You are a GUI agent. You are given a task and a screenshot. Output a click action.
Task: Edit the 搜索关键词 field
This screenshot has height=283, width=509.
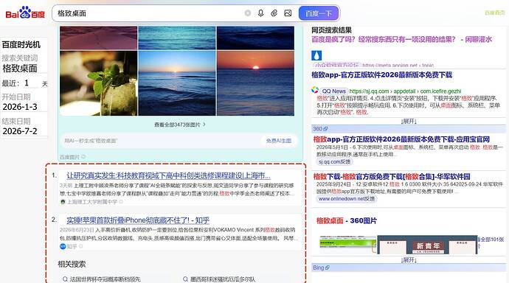pos(24,69)
